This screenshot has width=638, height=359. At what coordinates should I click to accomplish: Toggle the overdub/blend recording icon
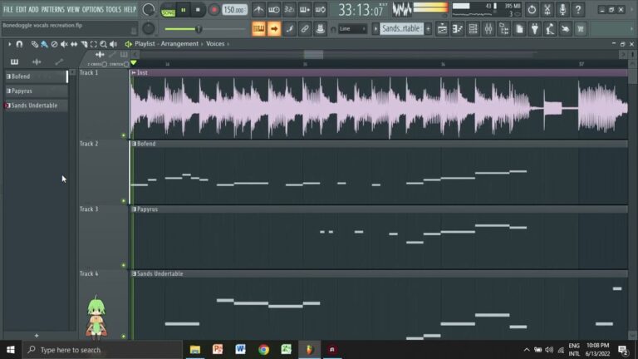pos(304,9)
